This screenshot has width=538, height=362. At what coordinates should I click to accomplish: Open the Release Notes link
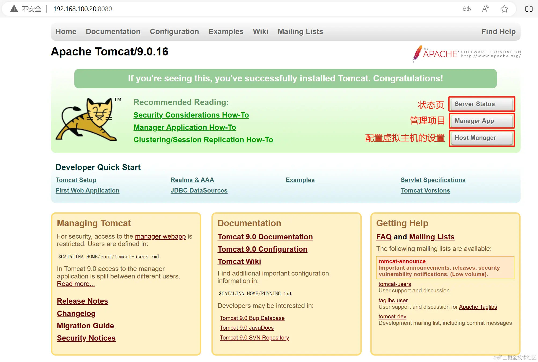click(x=82, y=301)
